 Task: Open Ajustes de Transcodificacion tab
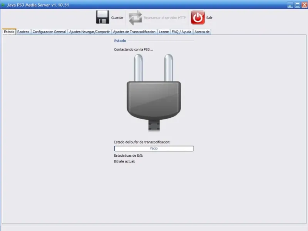pyautogui.click(x=134, y=32)
